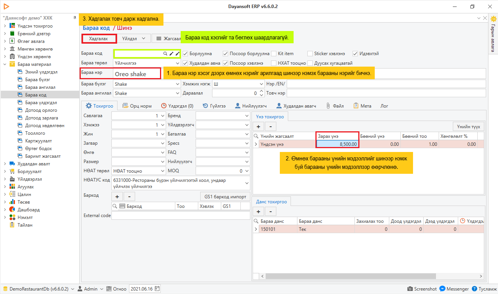The width and height of the screenshot is (498, 294).
Task: Click the search magnifier in Бараа код field
Action: point(165,54)
